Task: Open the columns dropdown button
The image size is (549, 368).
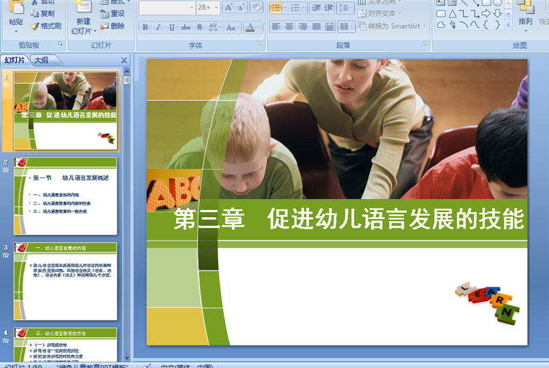Action: tap(347, 27)
